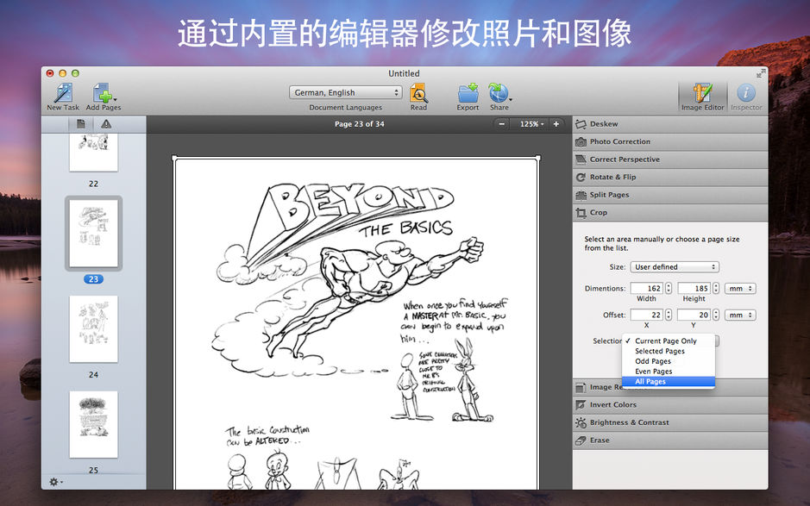The width and height of the screenshot is (810, 506).
Task: Open the dimension unit mm dropdown
Action: pos(740,288)
